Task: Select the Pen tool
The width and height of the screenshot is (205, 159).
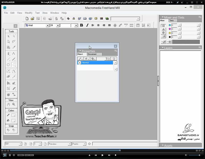Action: click(8, 54)
